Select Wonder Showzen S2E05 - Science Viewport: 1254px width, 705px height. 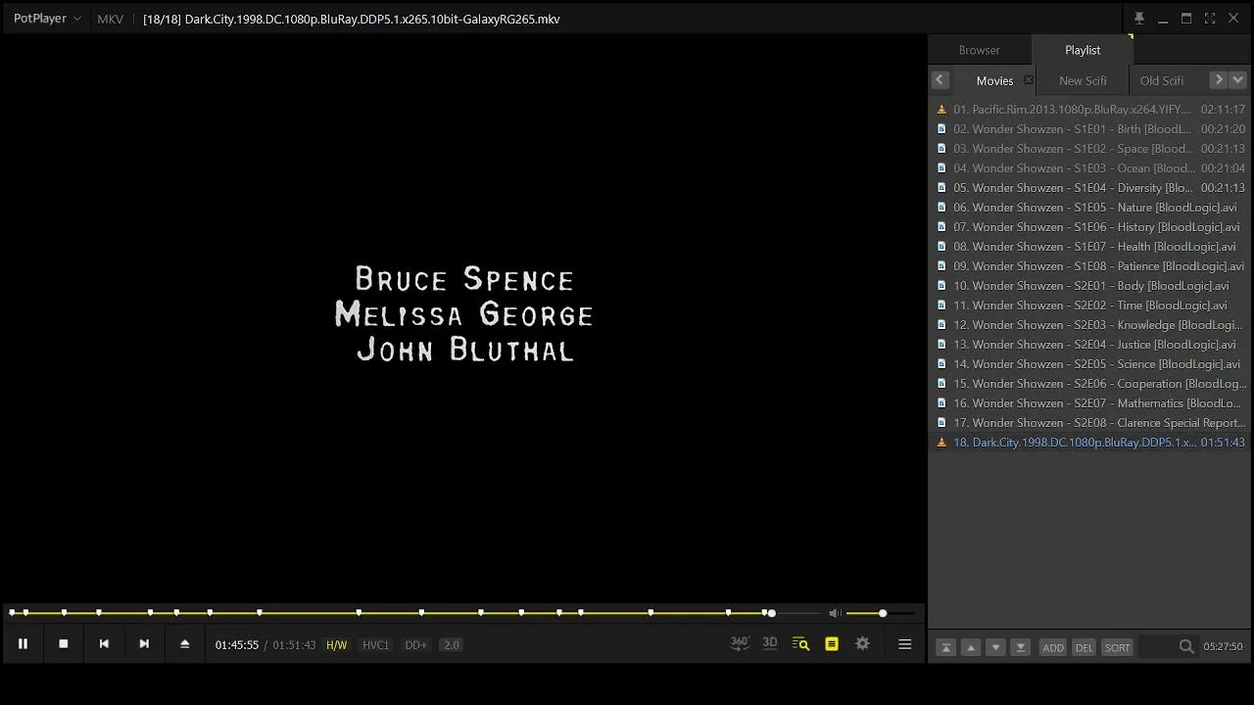tap(1090, 364)
